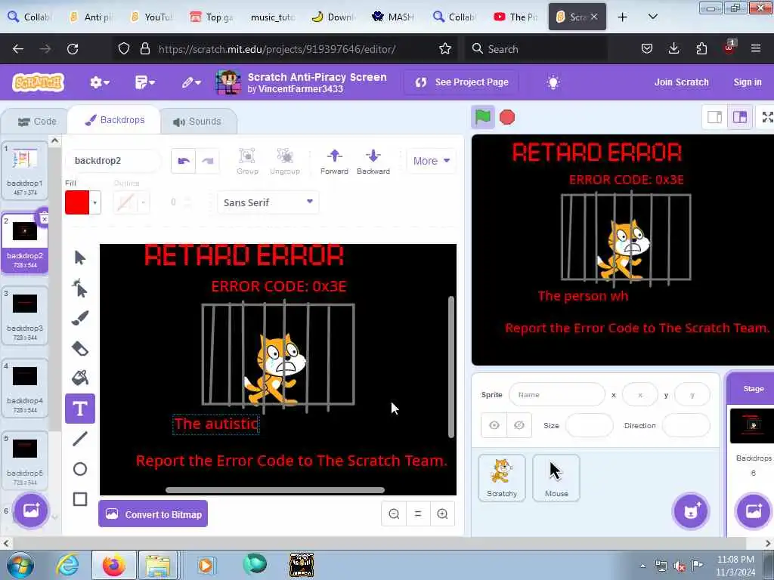Zoom out the paint canvas
The image size is (774, 580).
[x=394, y=514]
